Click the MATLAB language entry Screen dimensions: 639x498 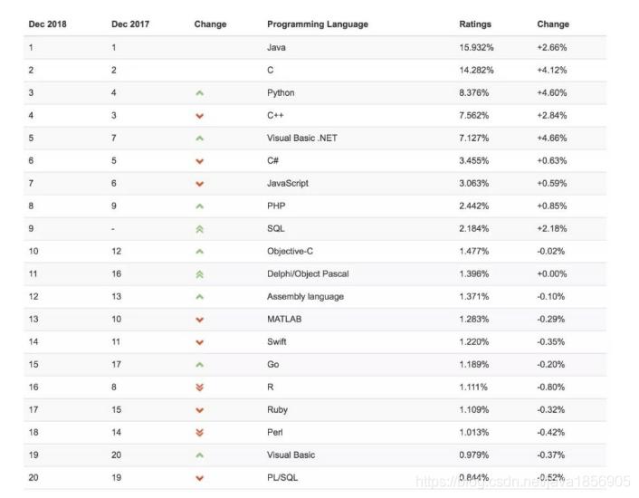pyautogui.click(x=284, y=319)
